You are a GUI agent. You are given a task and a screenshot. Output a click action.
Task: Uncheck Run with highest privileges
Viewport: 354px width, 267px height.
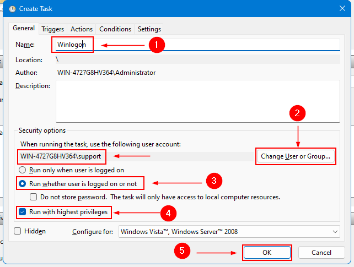23,212
